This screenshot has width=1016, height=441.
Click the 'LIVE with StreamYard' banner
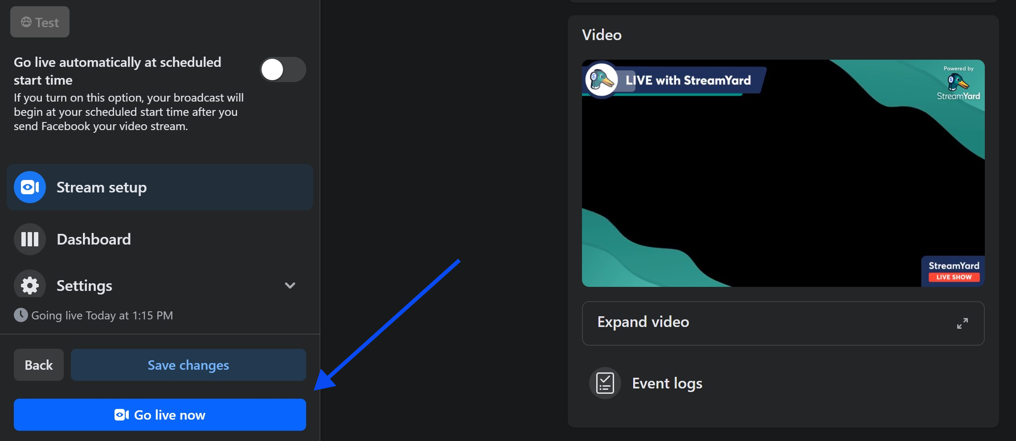pos(674,80)
